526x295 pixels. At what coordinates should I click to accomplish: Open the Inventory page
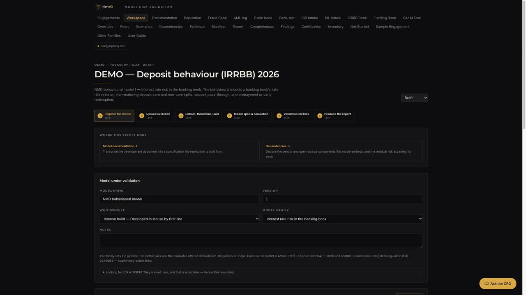[x=336, y=27]
